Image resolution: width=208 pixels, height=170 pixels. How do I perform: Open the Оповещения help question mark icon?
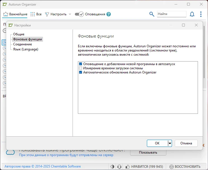pyautogui.click(x=109, y=14)
